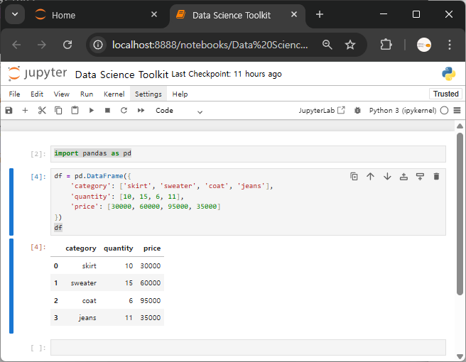This screenshot has width=466, height=362.
Task: Move the active cell down
Action: pos(387,177)
